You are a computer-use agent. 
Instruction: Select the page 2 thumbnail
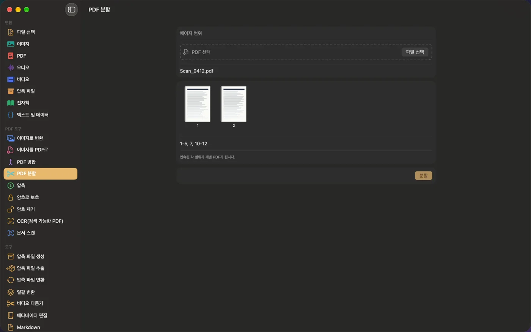click(x=234, y=104)
